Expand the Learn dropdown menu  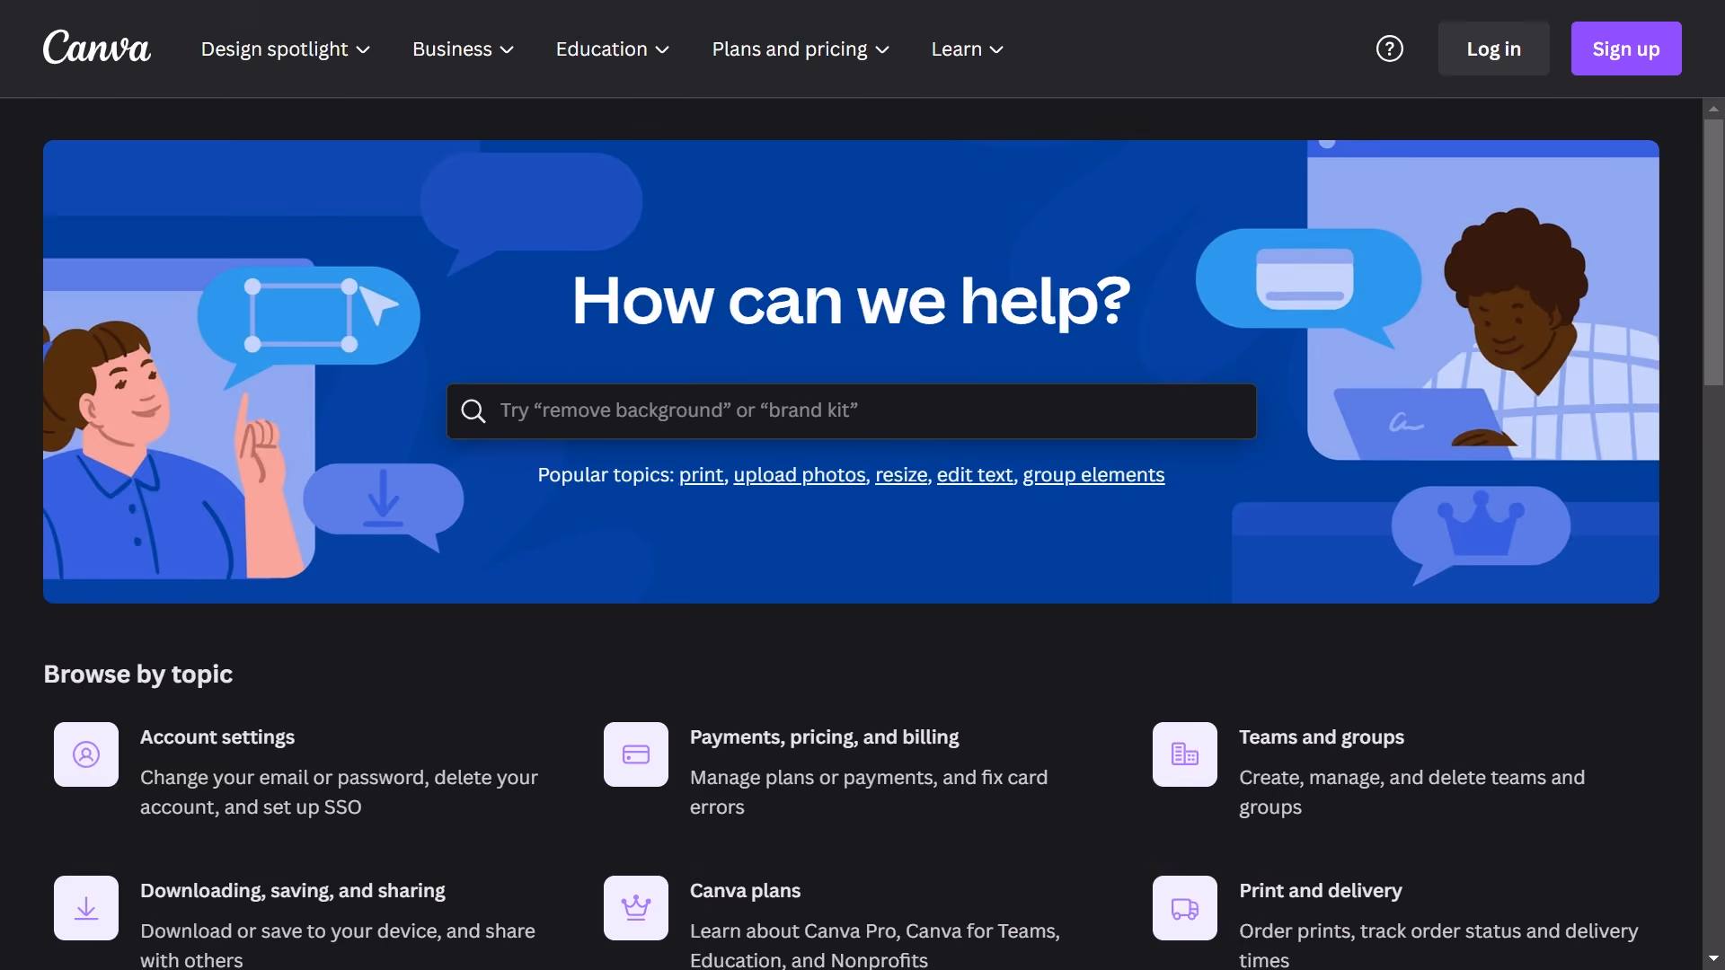point(967,48)
